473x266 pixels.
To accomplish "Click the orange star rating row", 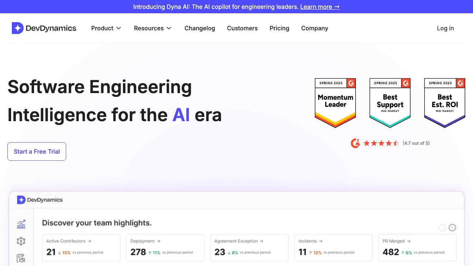I will pyautogui.click(x=381, y=143).
